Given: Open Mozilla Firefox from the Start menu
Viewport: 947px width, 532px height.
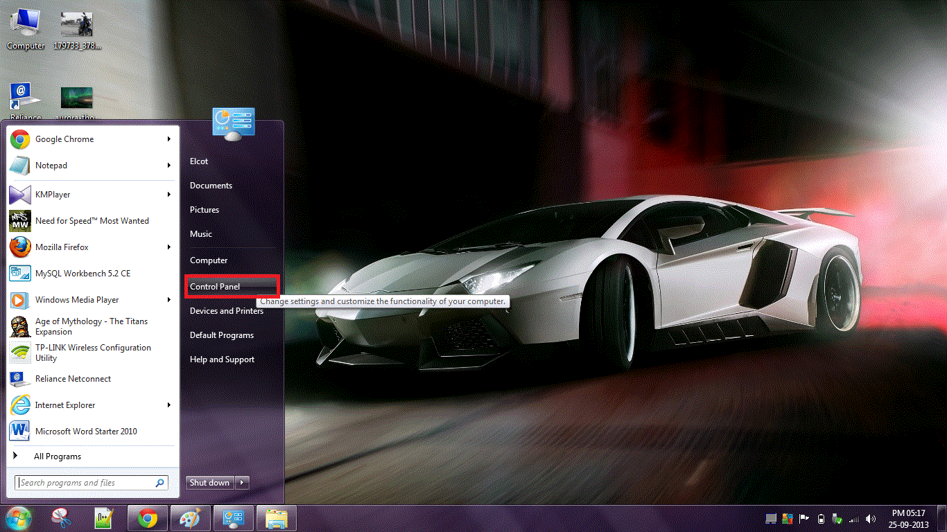Looking at the screenshot, I should tap(93, 247).
